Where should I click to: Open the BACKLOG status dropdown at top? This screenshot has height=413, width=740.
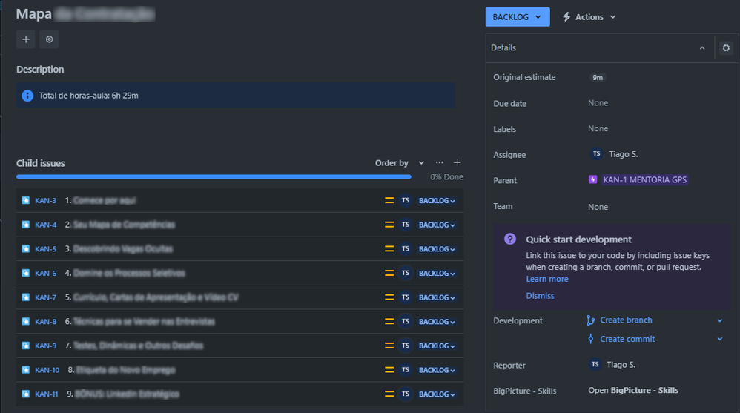pyautogui.click(x=518, y=17)
